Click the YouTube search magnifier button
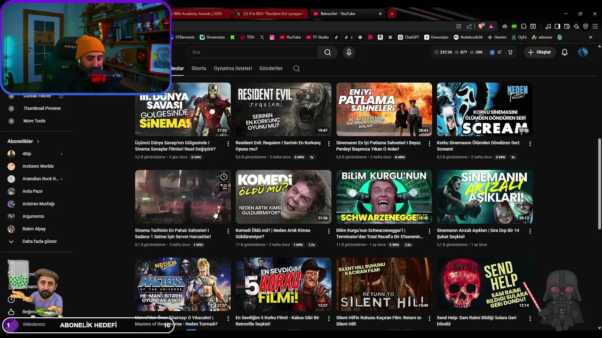Screen dimensions: 602x338 tap(327, 52)
